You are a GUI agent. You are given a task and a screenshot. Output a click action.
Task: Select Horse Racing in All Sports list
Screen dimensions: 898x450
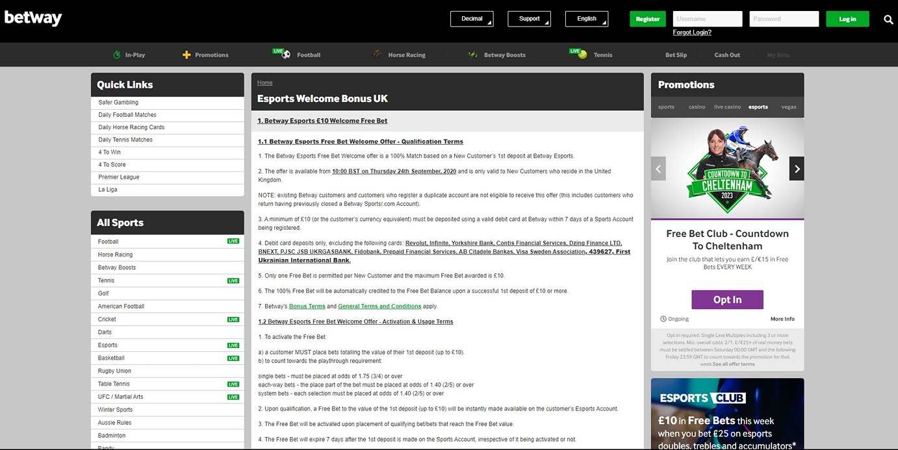tap(168, 255)
